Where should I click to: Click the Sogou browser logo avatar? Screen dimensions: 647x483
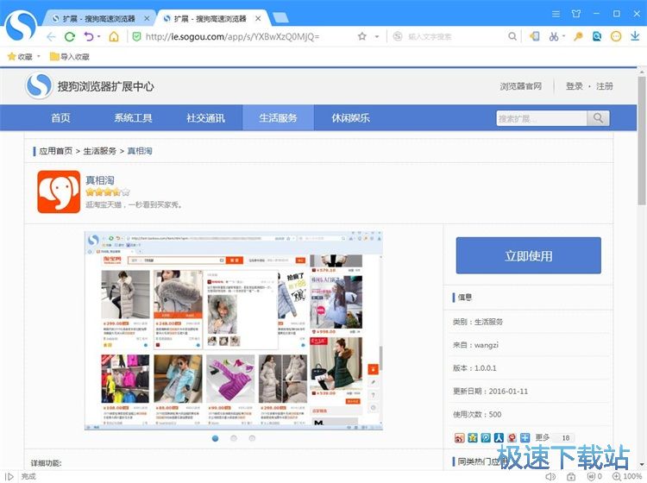pyautogui.click(x=20, y=26)
